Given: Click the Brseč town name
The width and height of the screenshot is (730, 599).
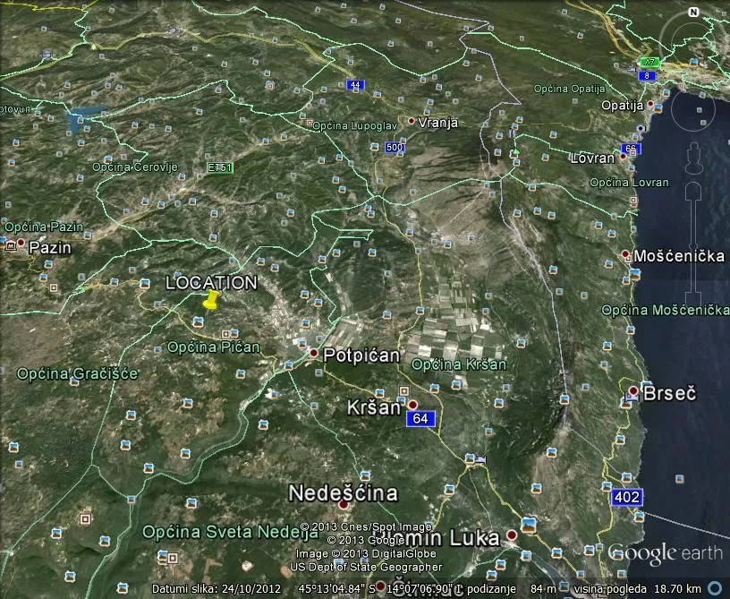Looking at the screenshot, I should pos(669,394).
